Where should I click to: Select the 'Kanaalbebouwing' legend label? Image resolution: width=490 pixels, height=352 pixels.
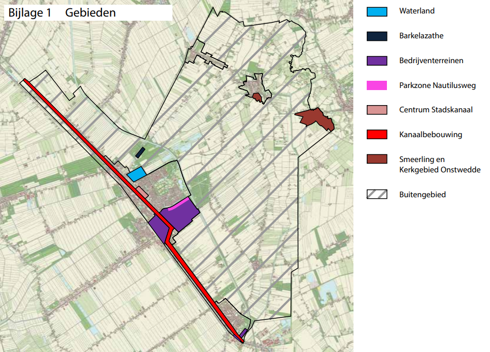coord(430,135)
